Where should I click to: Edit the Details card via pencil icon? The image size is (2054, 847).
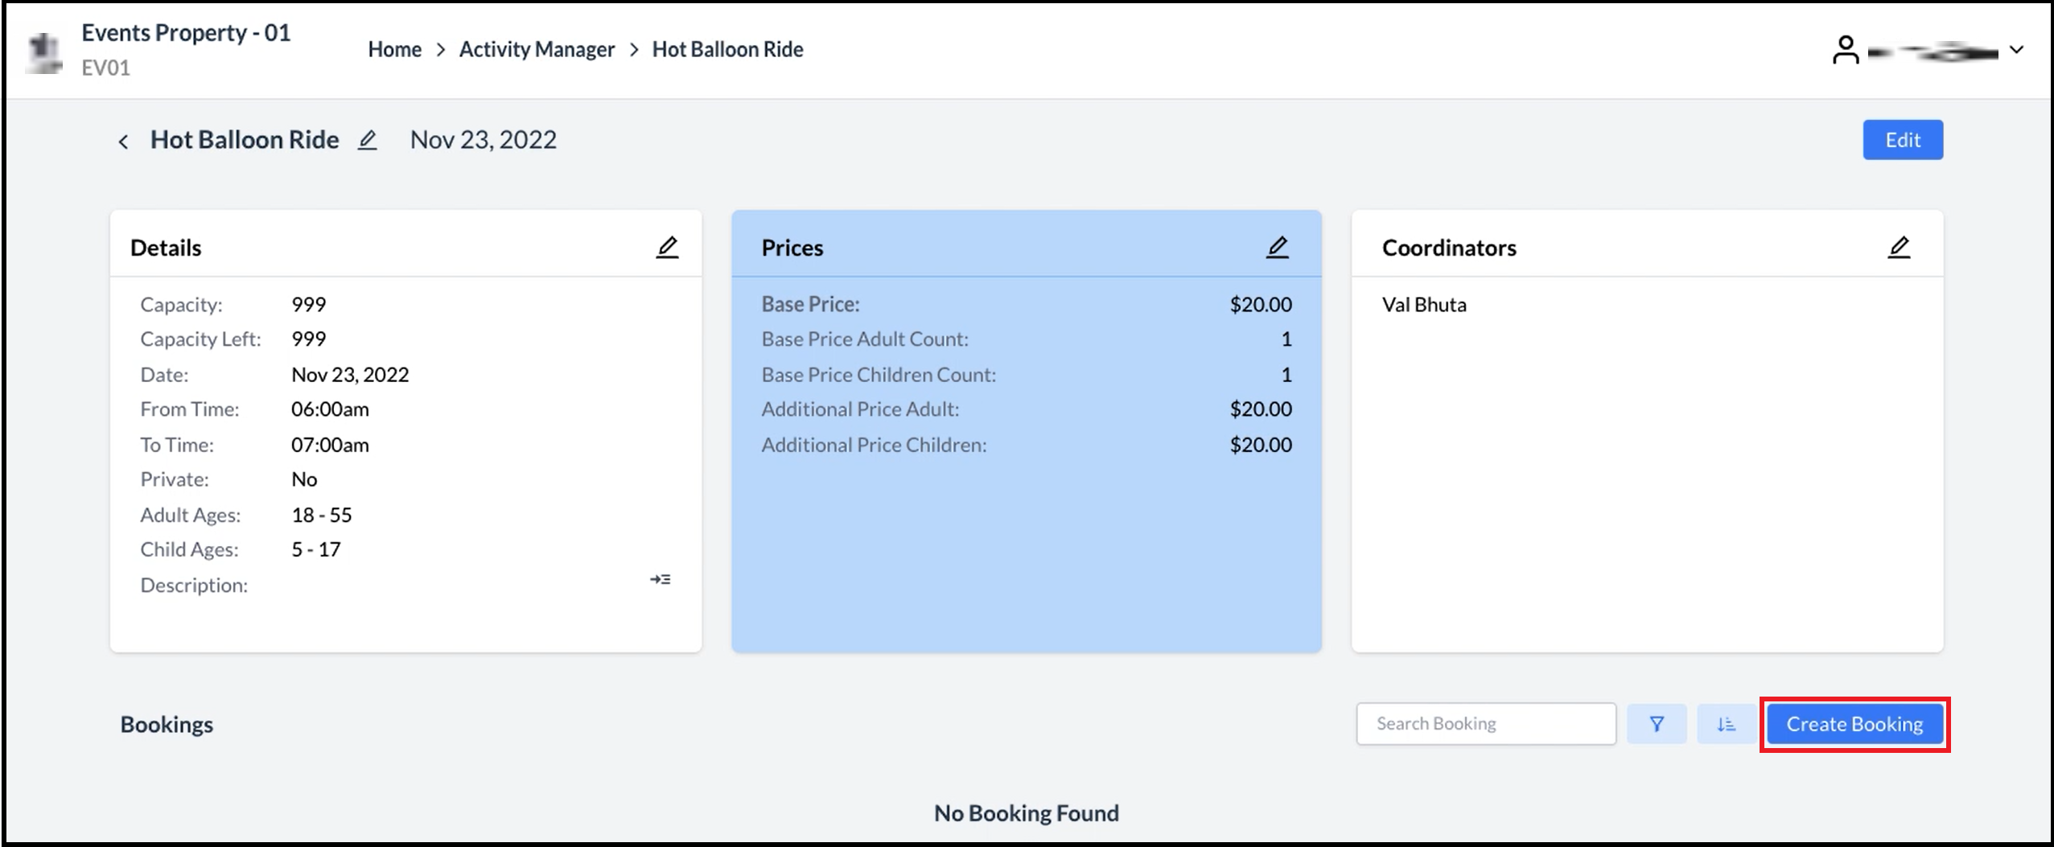[x=667, y=247]
